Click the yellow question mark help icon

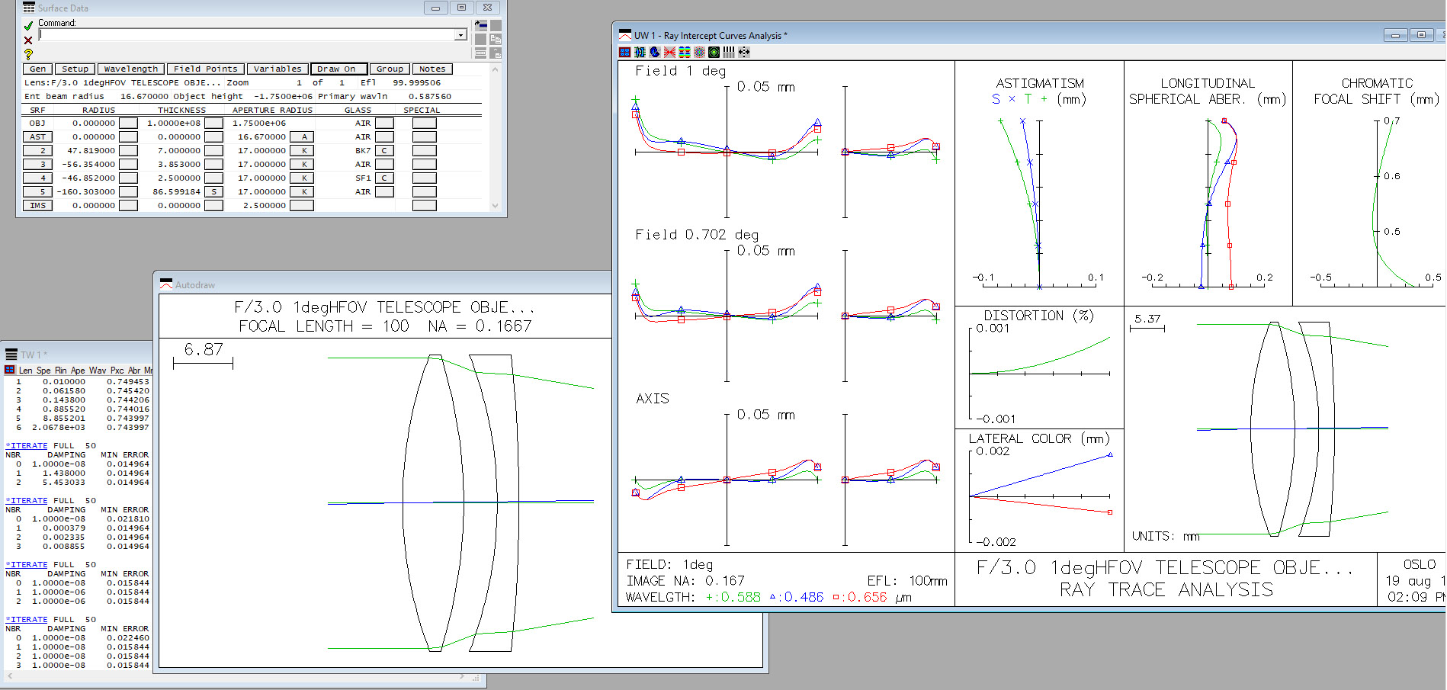[28, 54]
